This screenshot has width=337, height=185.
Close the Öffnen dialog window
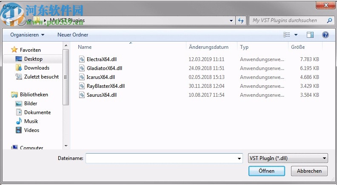point(326,5)
